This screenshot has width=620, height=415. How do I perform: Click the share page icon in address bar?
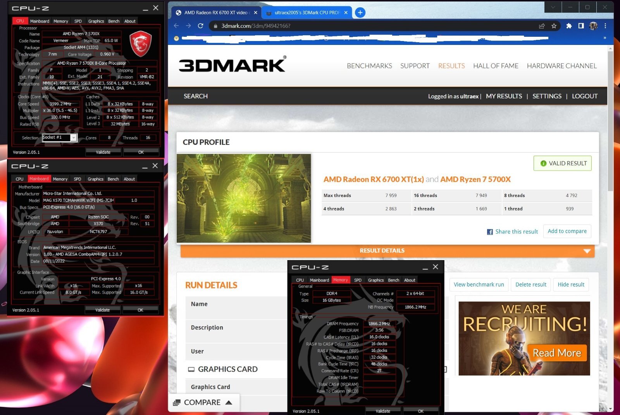(x=542, y=26)
